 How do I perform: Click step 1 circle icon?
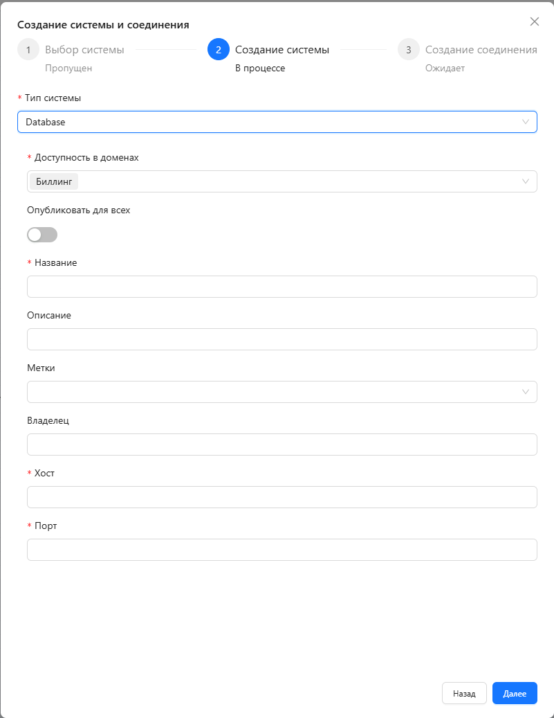point(28,50)
